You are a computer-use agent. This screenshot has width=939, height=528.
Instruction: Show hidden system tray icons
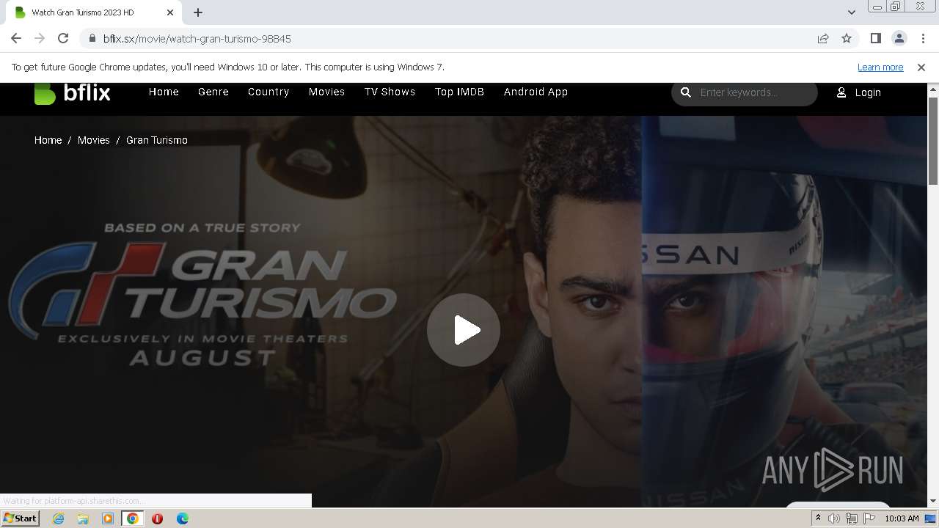[x=818, y=518]
